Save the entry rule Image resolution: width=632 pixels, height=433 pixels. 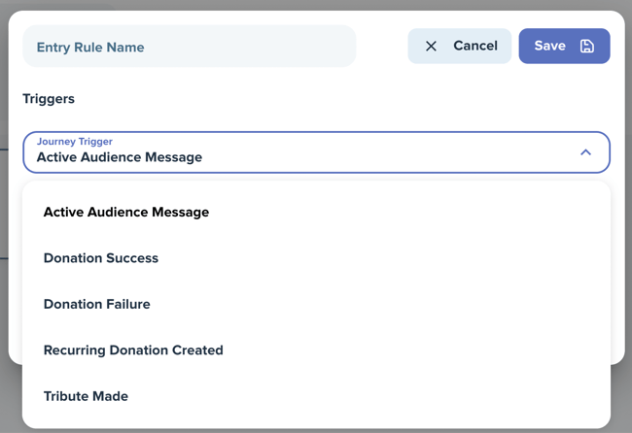(x=564, y=46)
